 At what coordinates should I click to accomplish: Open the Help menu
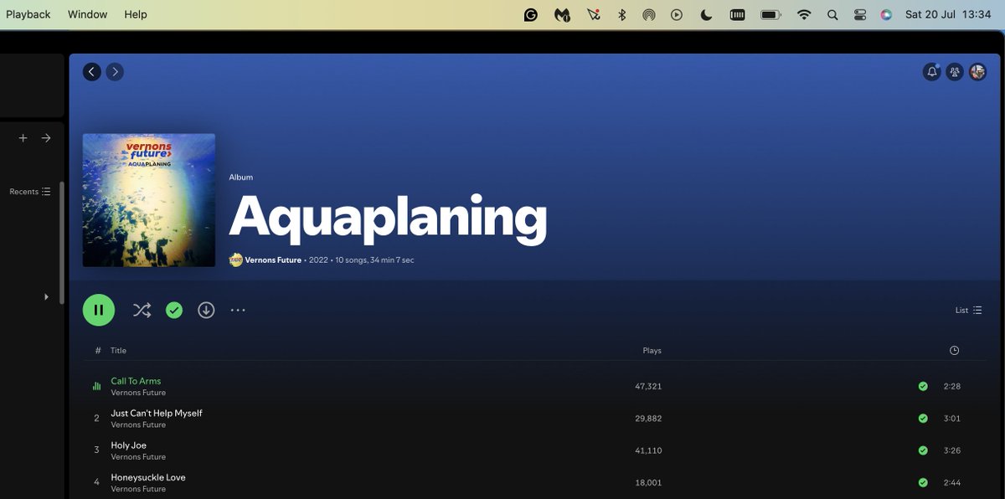[x=136, y=14]
